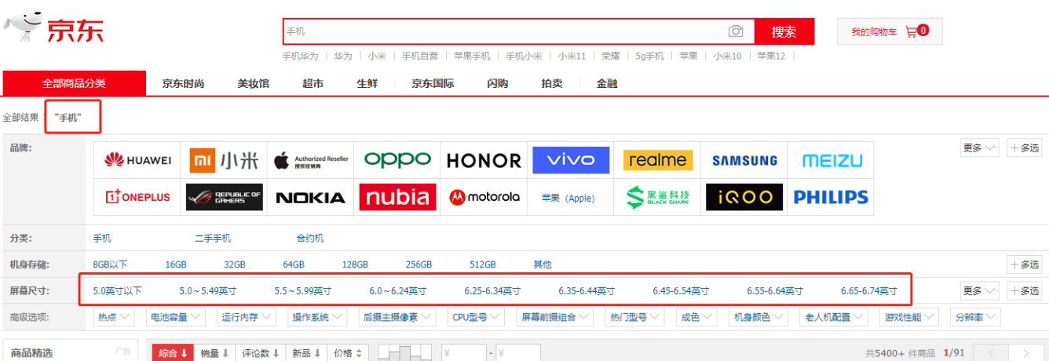The height and width of the screenshot is (361, 1049).
Task: Select the iQOO brand logo
Action: [x=744, y=197]
